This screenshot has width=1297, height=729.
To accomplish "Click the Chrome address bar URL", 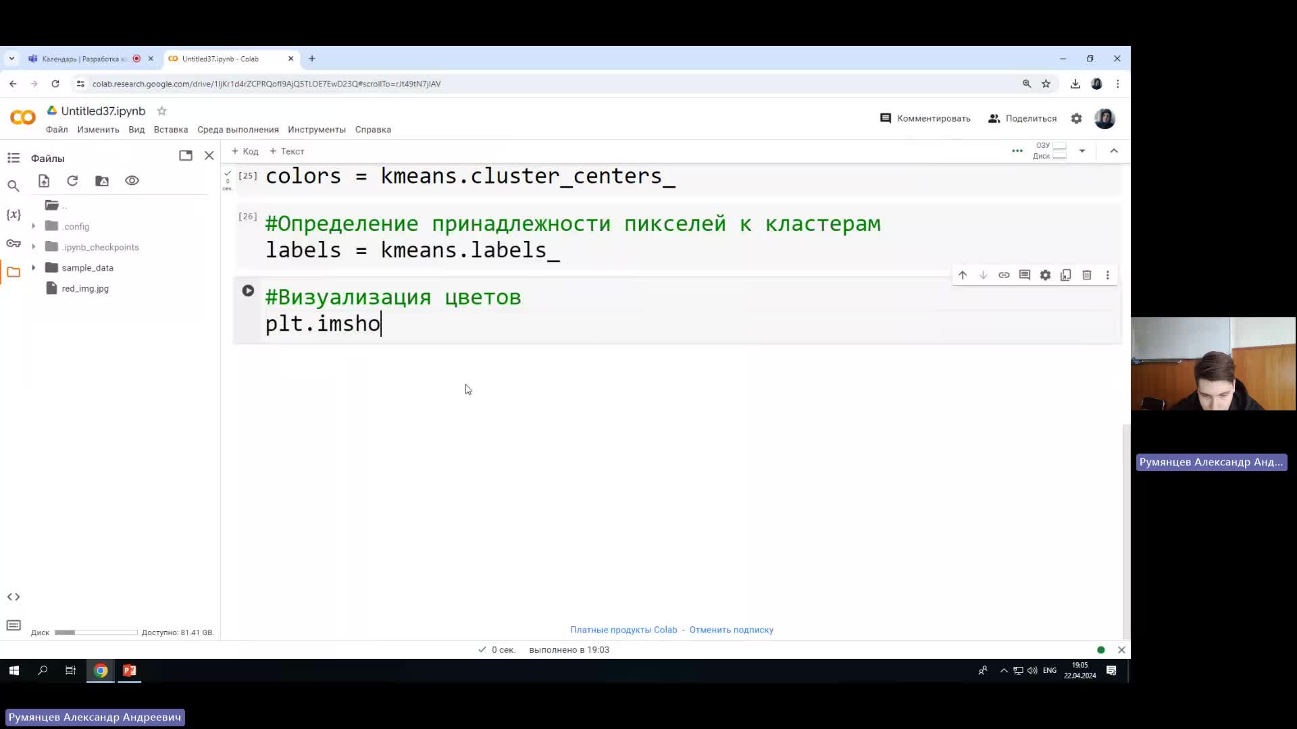I will (266, 84).
